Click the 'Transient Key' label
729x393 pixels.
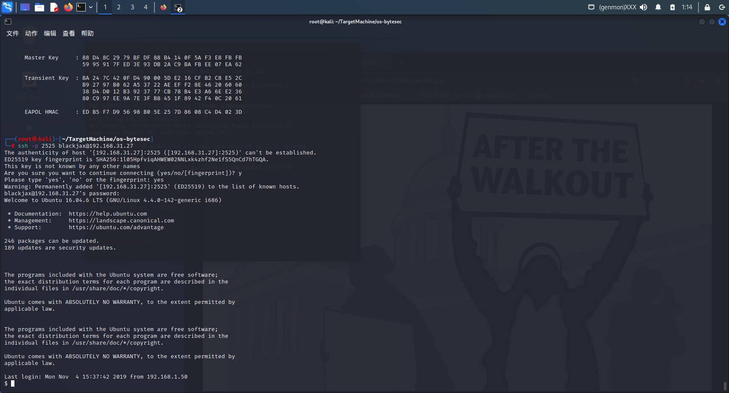point(47,78)
